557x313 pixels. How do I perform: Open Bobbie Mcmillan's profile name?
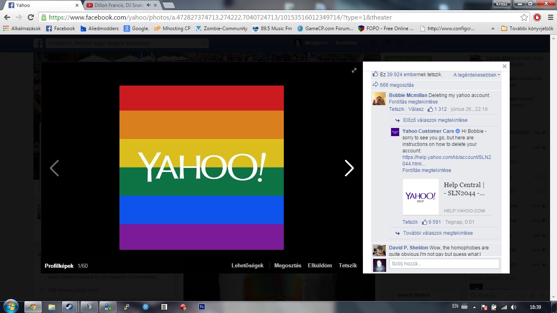(408, 95)
